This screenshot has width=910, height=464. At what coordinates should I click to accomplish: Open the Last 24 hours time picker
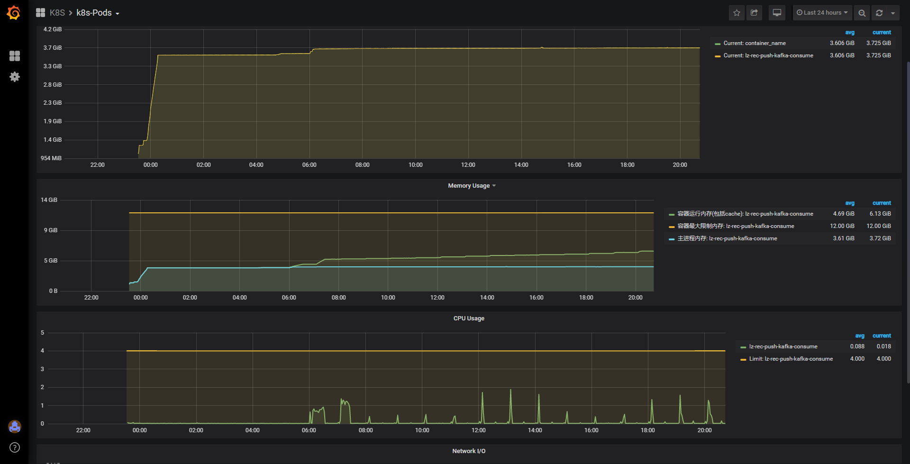[x=822, y=13]
